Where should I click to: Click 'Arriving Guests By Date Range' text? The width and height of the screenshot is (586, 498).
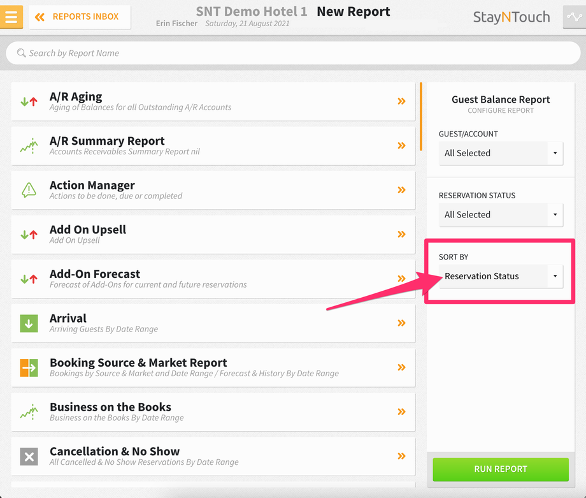point(104,329)
